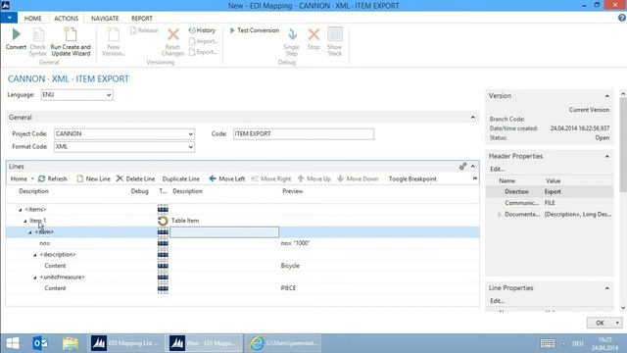The image size is (627, 353).
Task: Click the PIECE preview value
Action: tap(288, 288)
